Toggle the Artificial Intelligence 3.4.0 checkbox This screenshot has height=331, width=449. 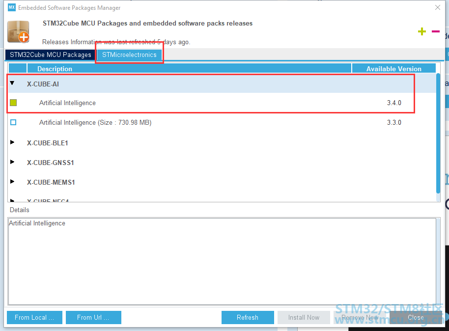(x=13, y=103)
